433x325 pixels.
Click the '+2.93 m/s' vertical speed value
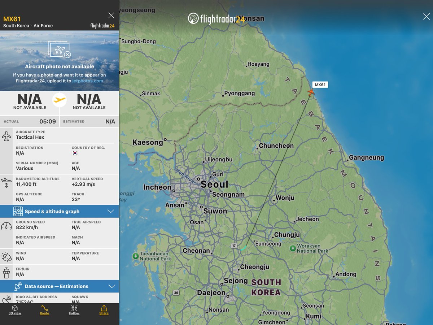pos(84,184)
